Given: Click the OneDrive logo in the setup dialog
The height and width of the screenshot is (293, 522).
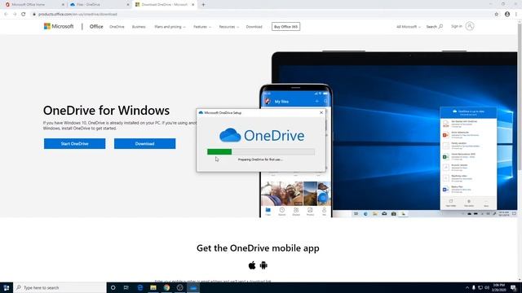Looking at the screenshot, I should point(262,135).
